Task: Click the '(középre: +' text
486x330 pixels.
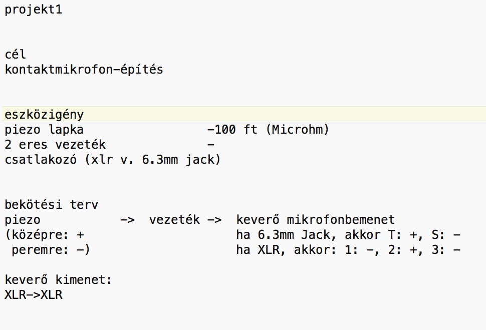Action: (44, 234)
